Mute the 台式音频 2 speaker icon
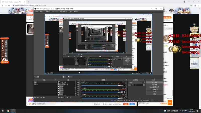This screenshot has height=113, width=201. click(122, 92)
